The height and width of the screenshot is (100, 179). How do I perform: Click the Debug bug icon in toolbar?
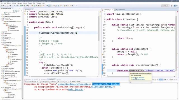tap(17, 6)
